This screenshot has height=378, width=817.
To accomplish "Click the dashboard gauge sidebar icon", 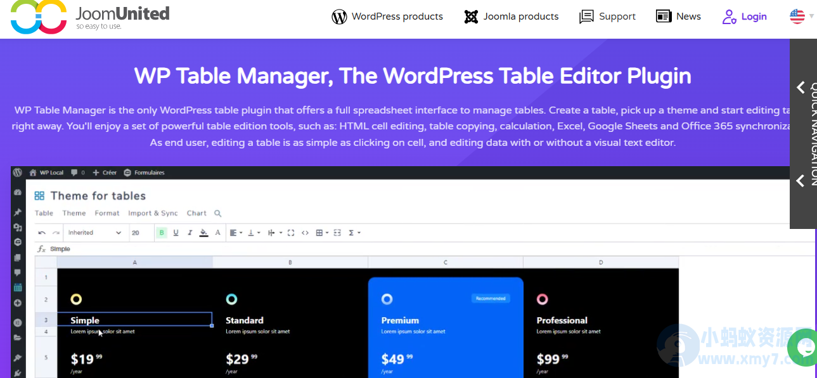I will pyautogui.click(x=18, y=192).
